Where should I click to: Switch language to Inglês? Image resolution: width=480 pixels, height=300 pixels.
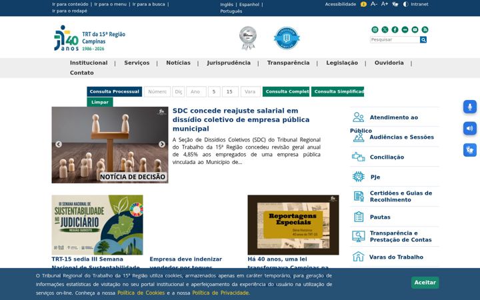[227, 5]
